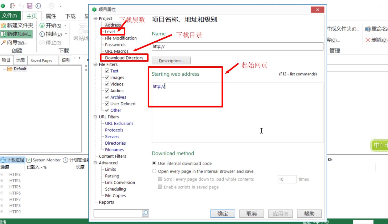388x224 pixels.
Task: Click the cancel X circle in quick access toolbar
Action: tap(52, 6)
